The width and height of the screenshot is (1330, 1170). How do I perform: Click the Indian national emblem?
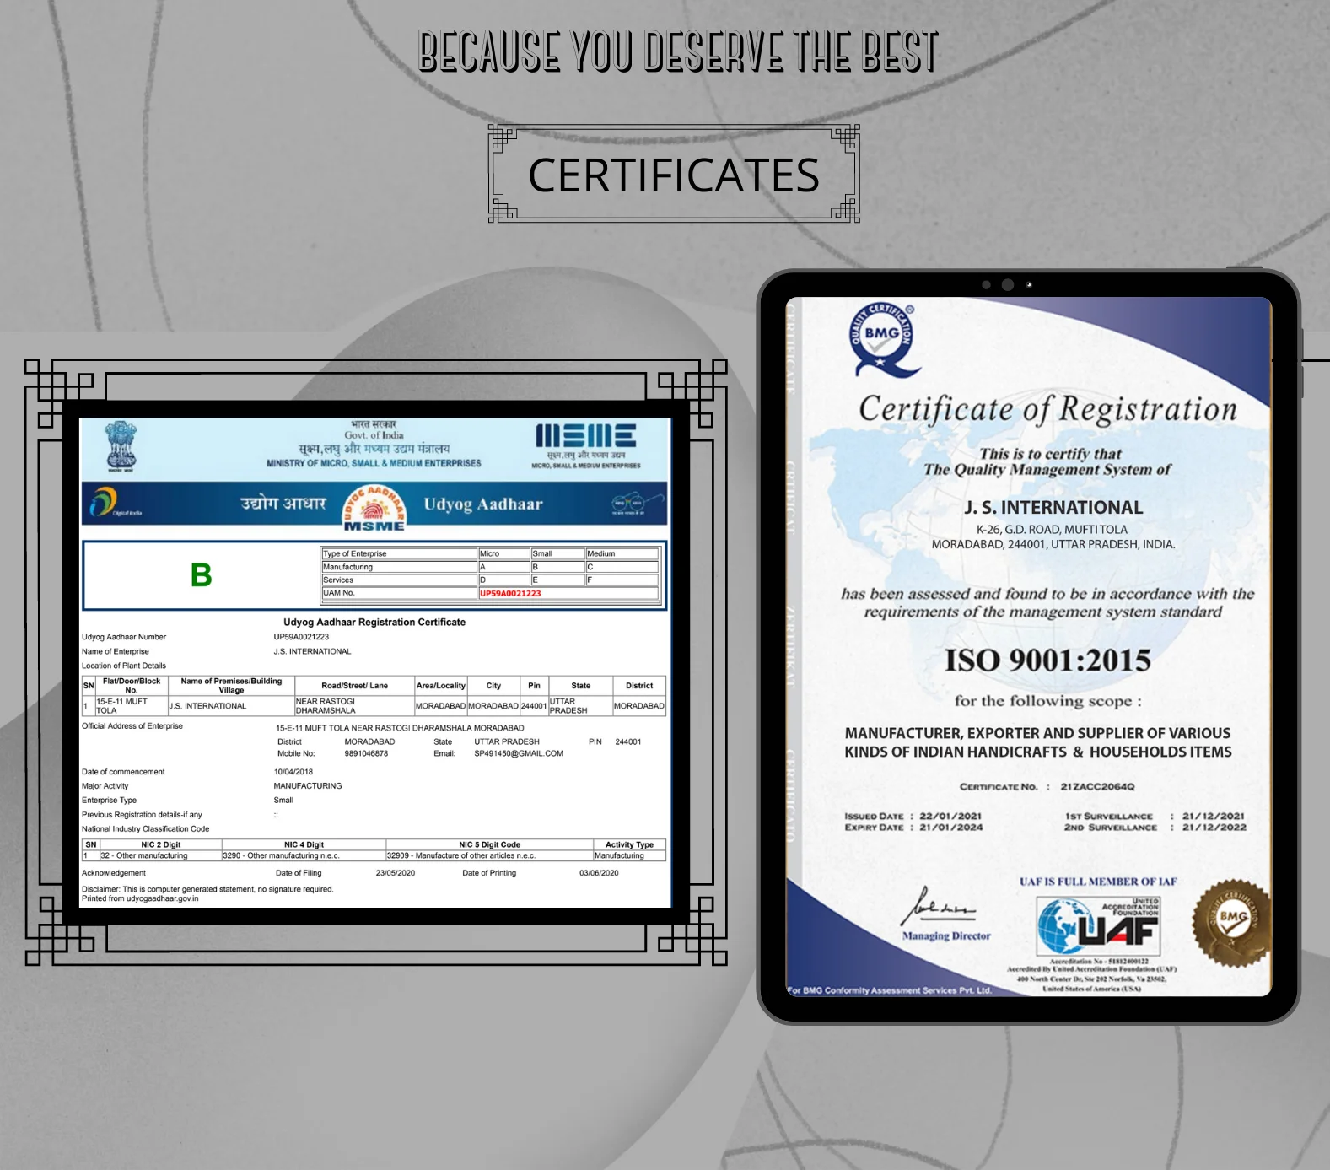pos(121,445)
